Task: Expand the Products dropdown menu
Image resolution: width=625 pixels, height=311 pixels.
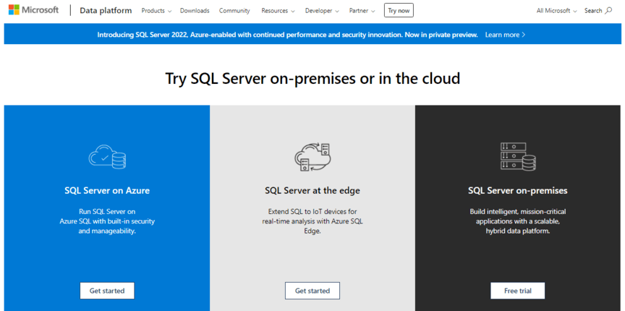Action: click(x=156, y=11)
